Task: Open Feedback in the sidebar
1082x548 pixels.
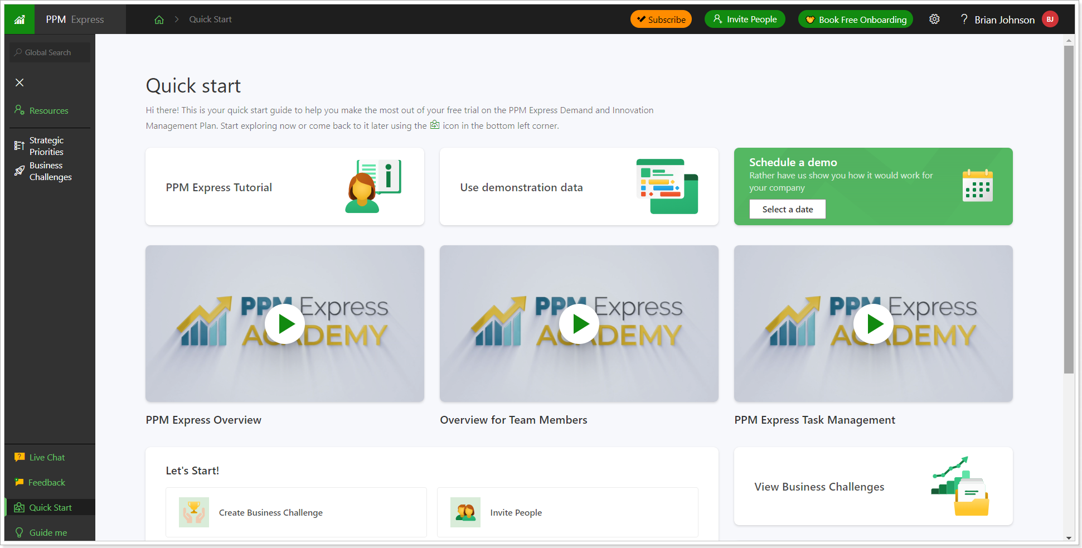Action: click(50, 482)
